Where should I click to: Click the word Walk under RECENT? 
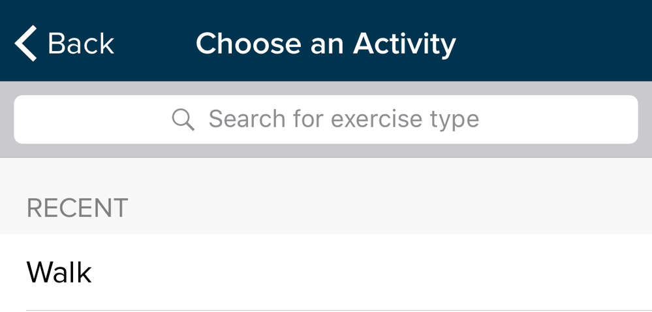click(x=59, y=272)
